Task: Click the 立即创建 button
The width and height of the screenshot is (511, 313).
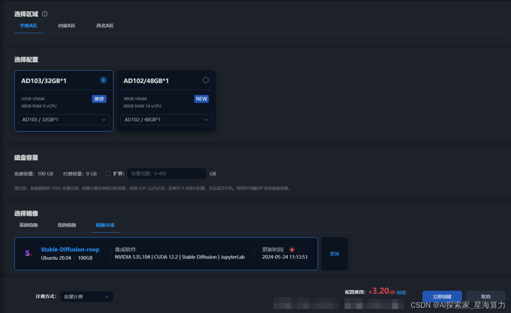Action: 442,297
